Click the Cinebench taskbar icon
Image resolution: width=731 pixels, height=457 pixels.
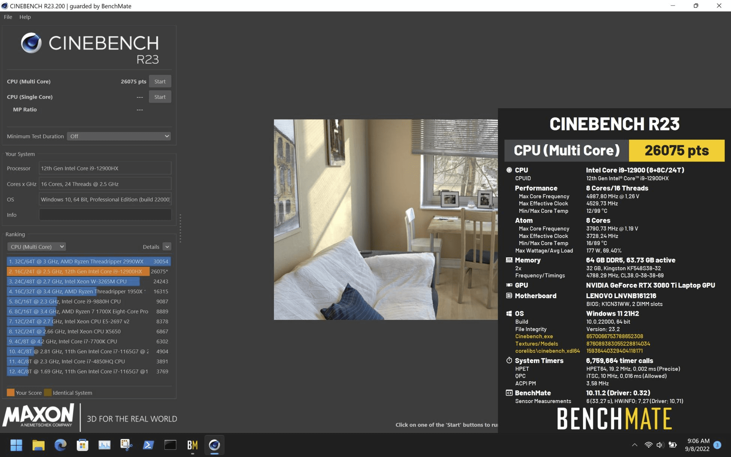point(214,445)
